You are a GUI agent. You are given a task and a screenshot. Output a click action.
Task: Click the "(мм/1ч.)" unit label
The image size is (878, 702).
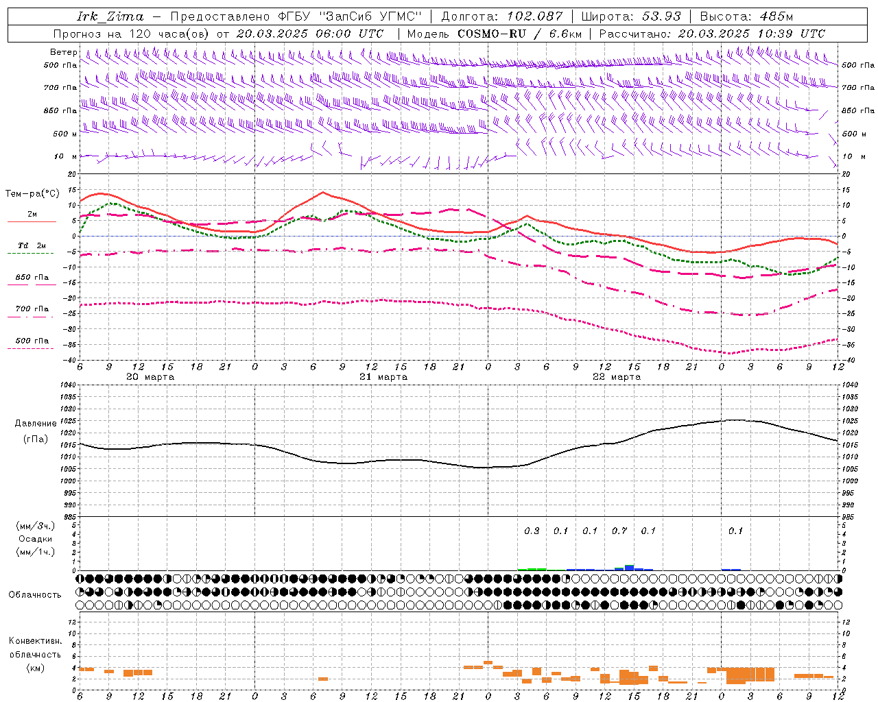coord(36,552)
